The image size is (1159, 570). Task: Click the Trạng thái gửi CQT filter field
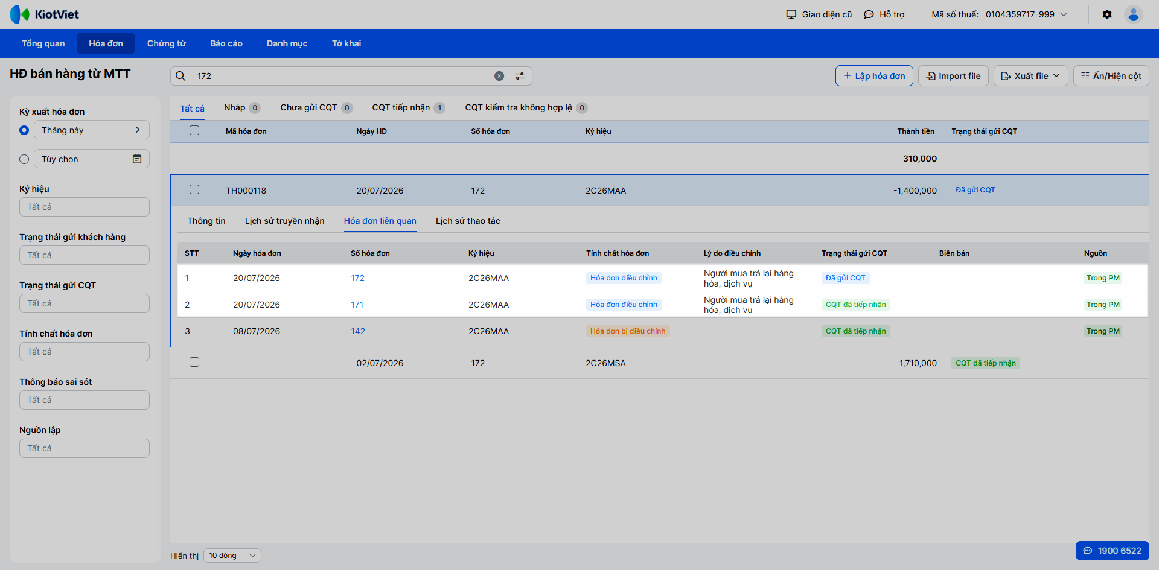[x=85, y=303]
